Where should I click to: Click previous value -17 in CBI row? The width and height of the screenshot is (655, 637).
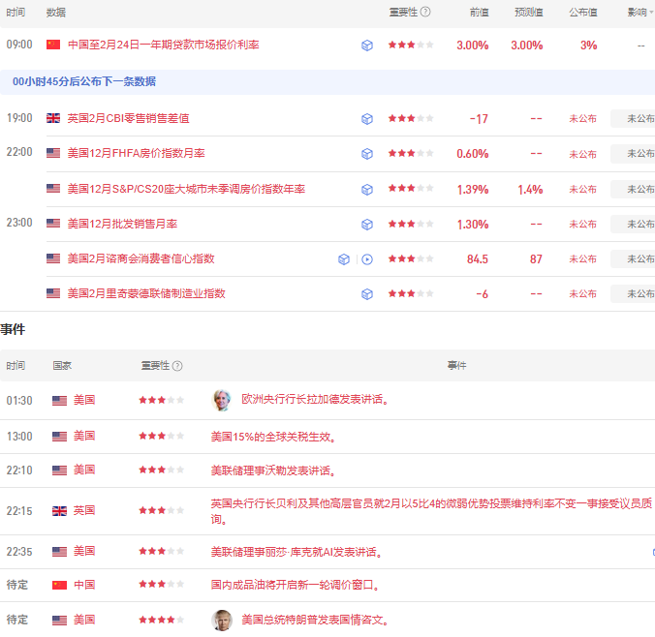point(479,119)
